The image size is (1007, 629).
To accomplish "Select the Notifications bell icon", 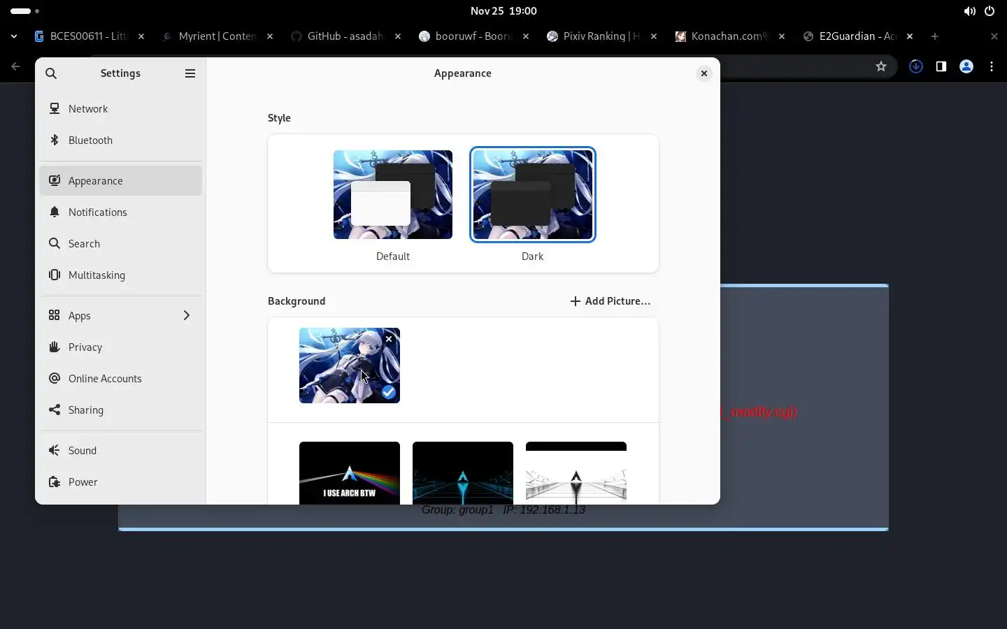I will coord(55,212).
